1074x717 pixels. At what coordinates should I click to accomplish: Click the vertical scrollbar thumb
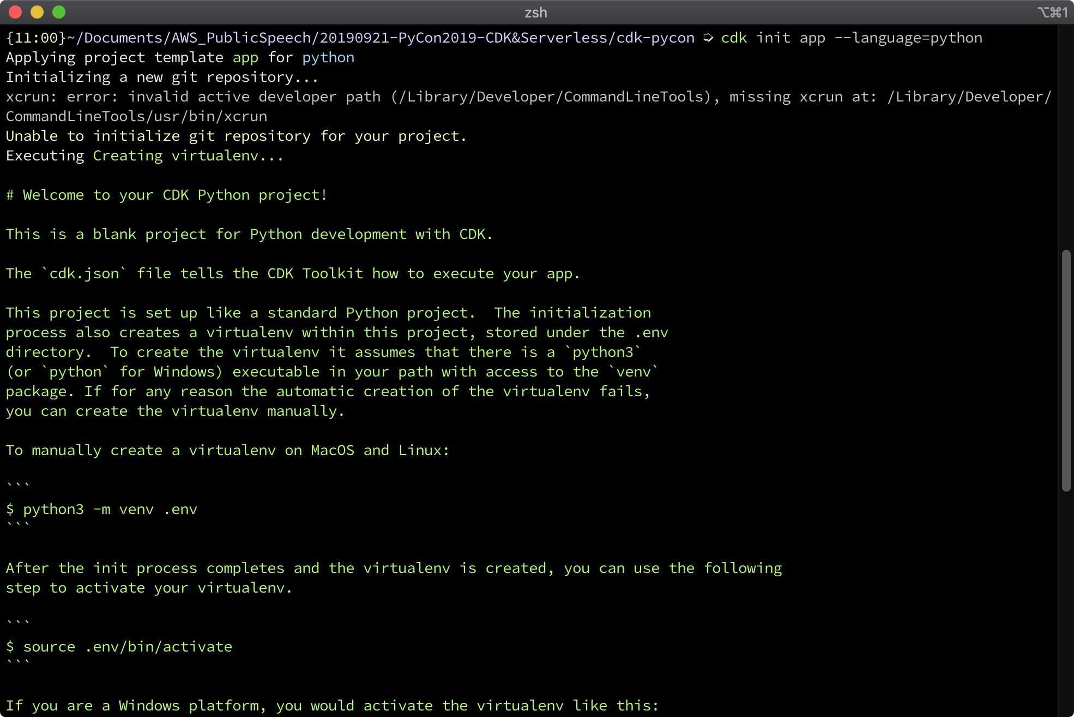click(x=1066, y=371)
